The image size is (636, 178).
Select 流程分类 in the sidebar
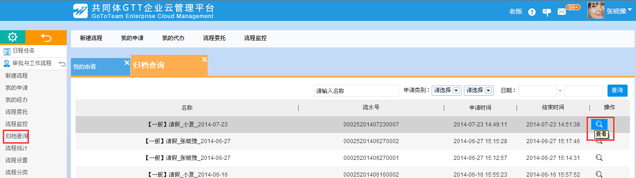coord(16,172)
